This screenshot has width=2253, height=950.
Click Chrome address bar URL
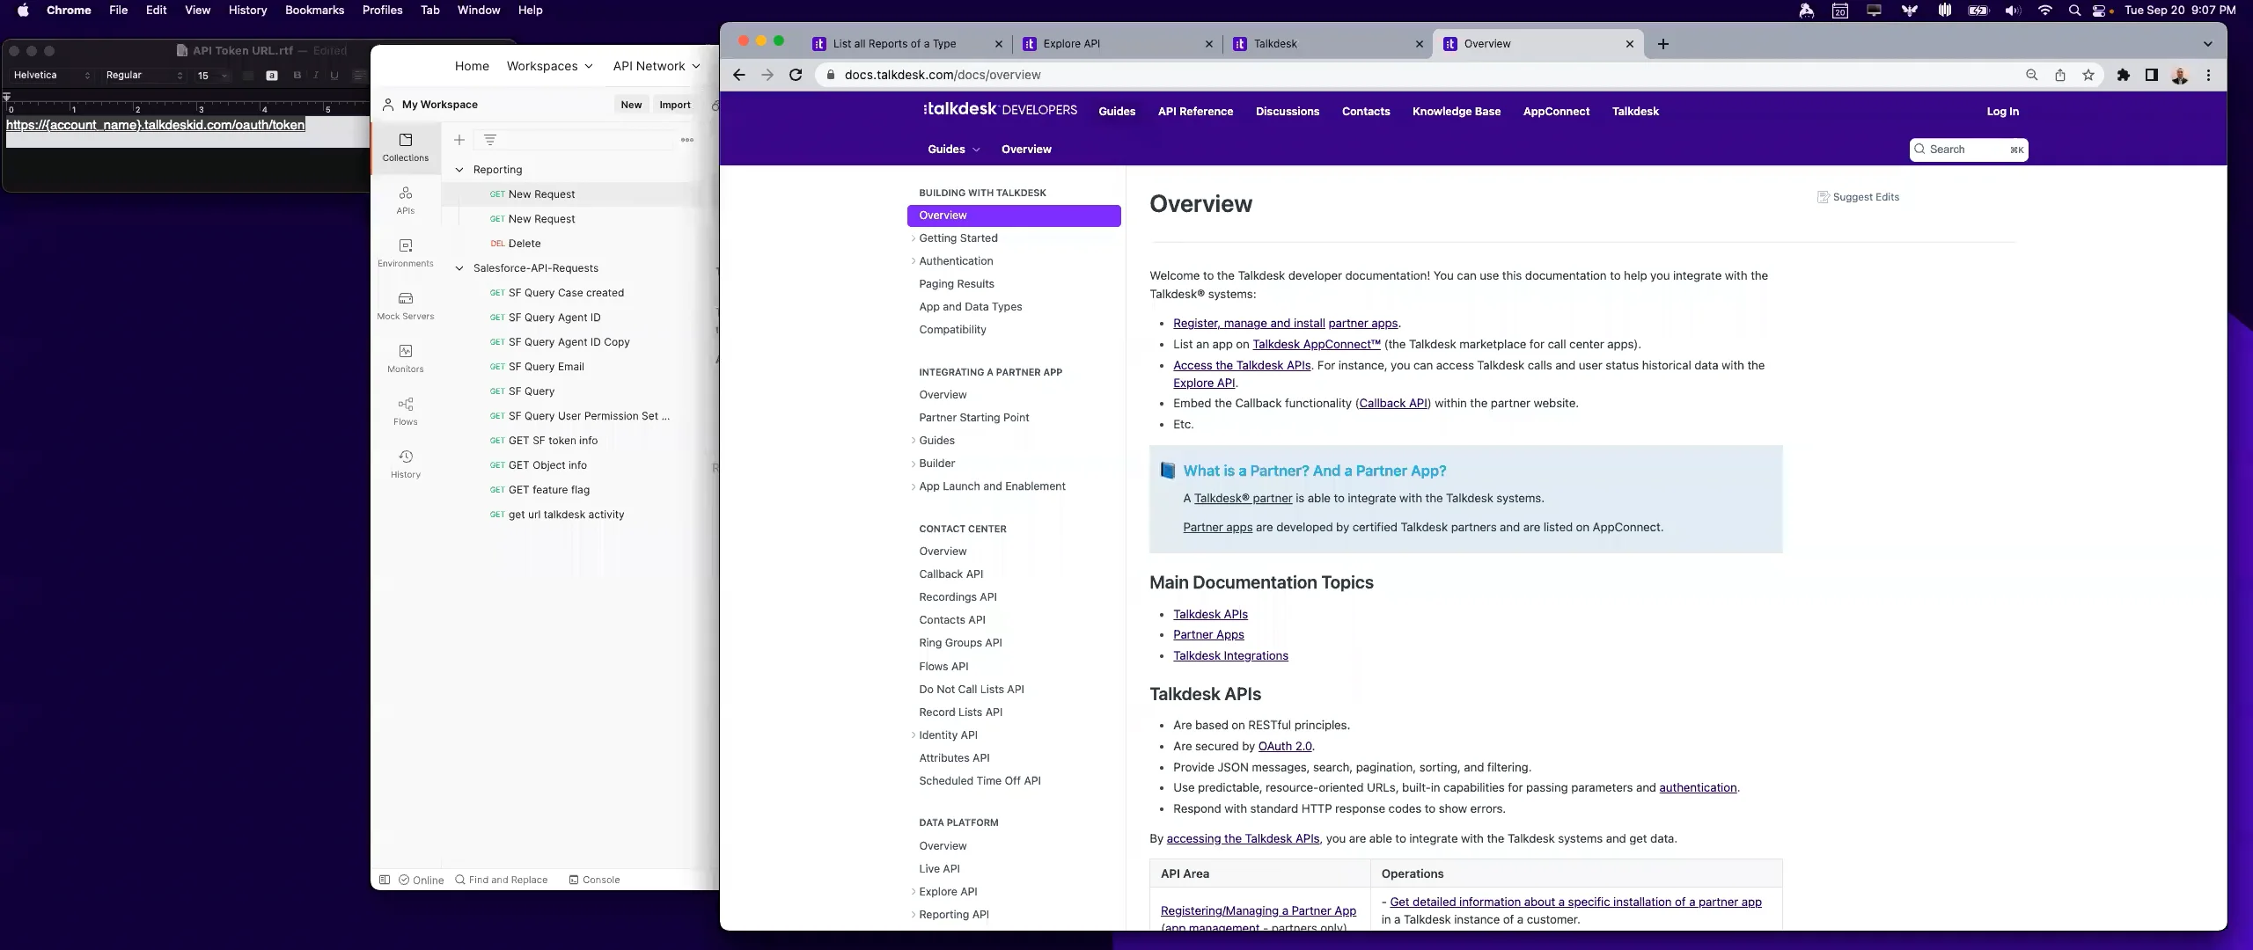click(x=942, y=75)
